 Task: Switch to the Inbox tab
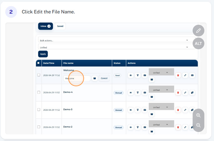pos(45,26)
